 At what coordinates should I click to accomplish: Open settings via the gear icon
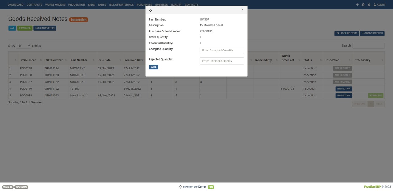pos(369,4)
